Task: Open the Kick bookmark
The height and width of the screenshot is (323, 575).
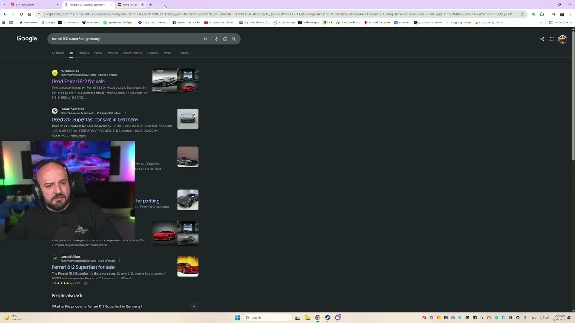Action: [x=327, y=22]
